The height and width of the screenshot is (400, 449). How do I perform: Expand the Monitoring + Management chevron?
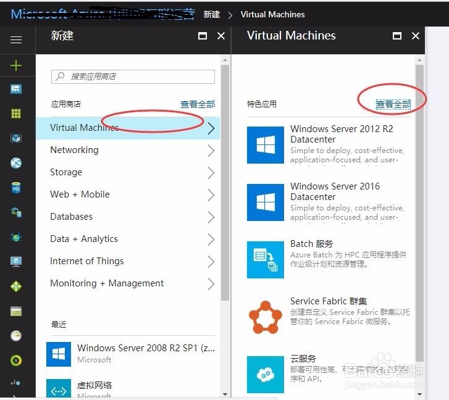click(211, 284)
